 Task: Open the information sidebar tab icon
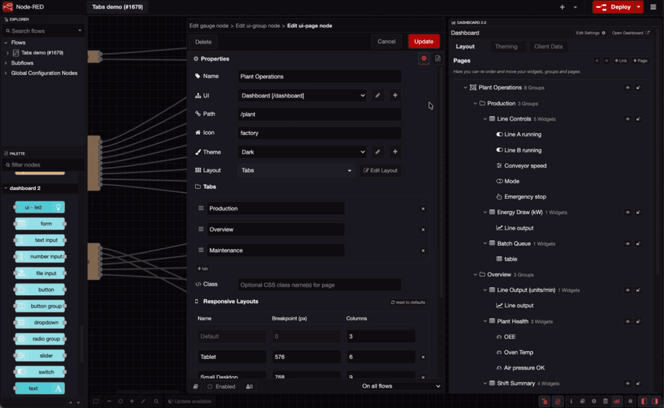571,401
